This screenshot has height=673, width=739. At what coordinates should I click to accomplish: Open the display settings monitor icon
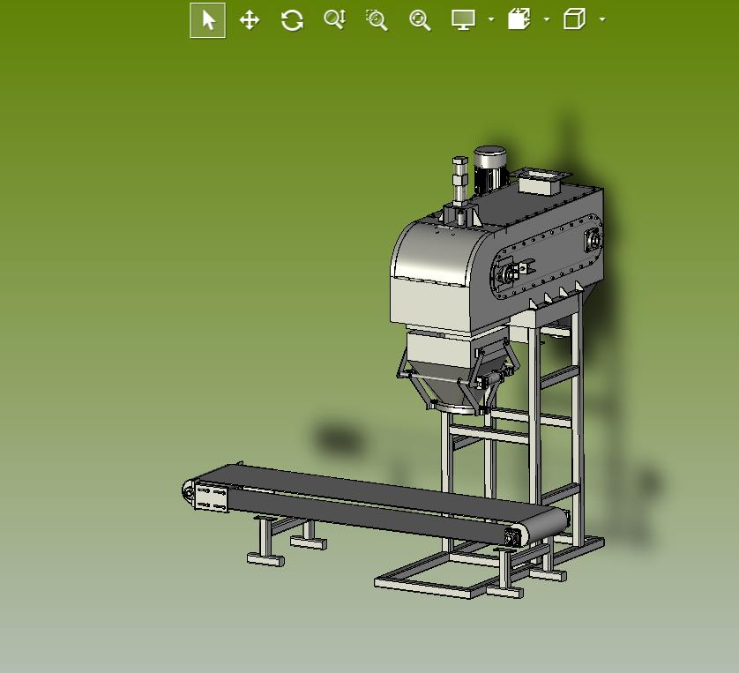[463, 19]
